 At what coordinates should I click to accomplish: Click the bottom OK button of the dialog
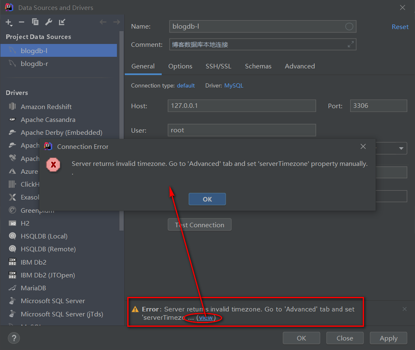(x=301, y=338)
